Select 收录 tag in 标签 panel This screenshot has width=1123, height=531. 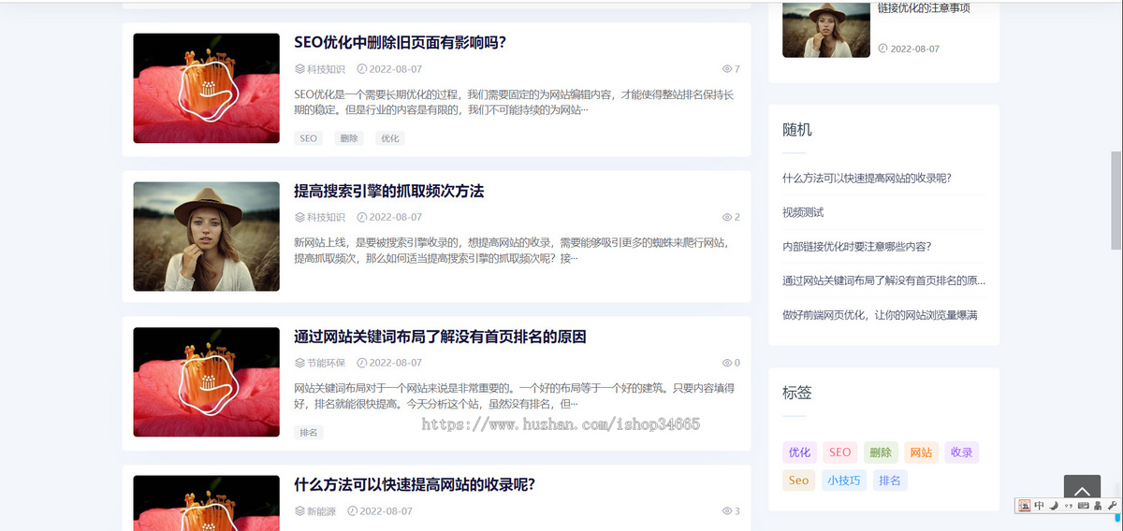click(961, 452)
